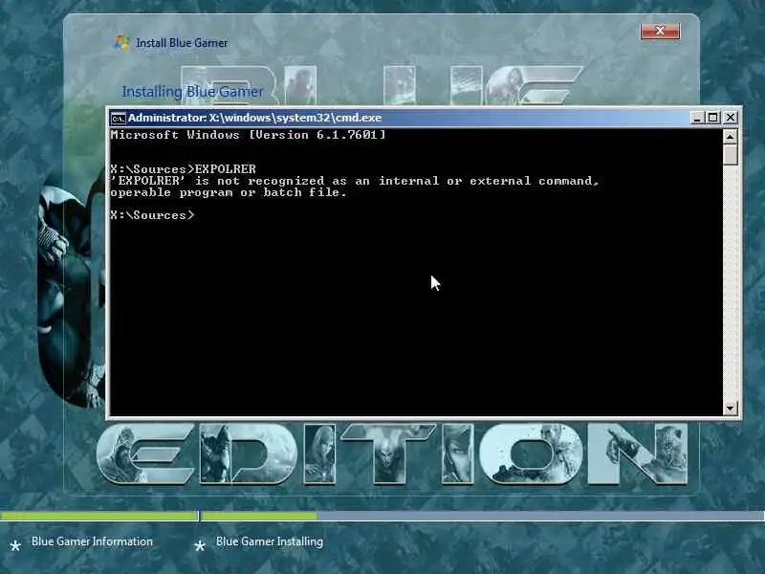Minimize the cmd.exe window
The height and width of the screenshot is (574, 765).
pyautogui.click(x=697, y=118)
